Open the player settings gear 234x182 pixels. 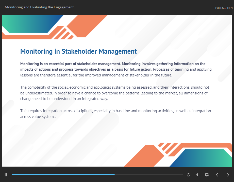point(207,175)
